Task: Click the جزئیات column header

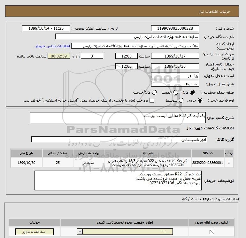Action: [35, 222]
